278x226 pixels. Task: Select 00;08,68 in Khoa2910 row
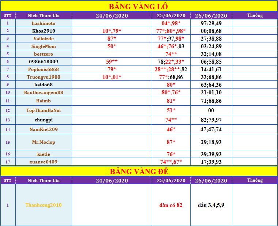[211, 31]
